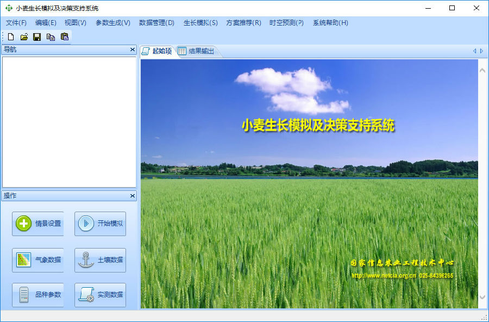The width and height of the screenshot is (489, 322).
Task: Select the 起始项 tab
Action: 157,51
